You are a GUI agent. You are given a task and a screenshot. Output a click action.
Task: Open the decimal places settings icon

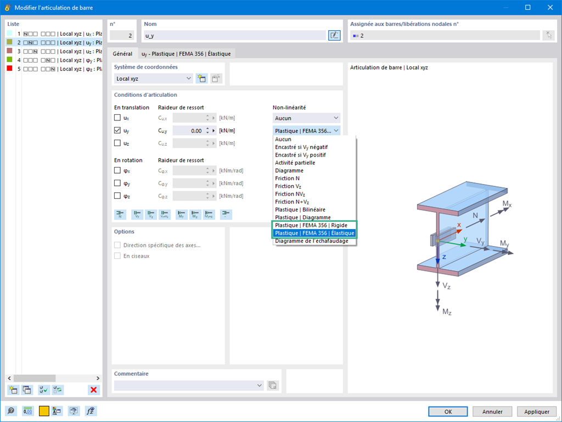[x=27, y=410]
